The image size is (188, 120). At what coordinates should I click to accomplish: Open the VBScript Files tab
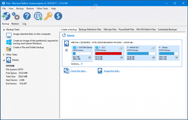point(110,29)
